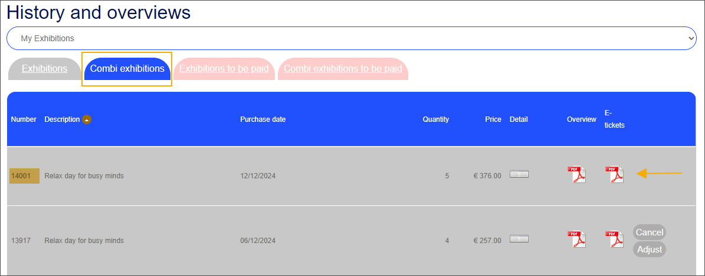705x276 pixels.
Task: Open the My Exhibitions dropdown
Action: (352, 38)
